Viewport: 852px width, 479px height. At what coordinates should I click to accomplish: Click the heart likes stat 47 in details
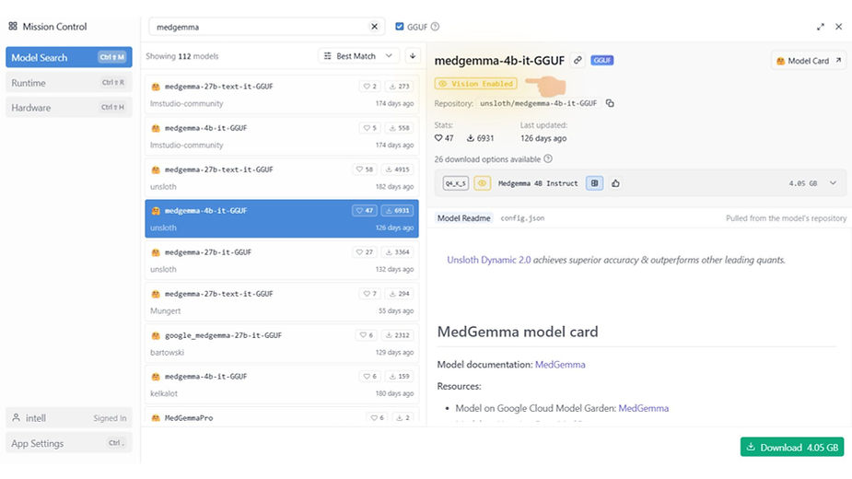click(444, 138)
